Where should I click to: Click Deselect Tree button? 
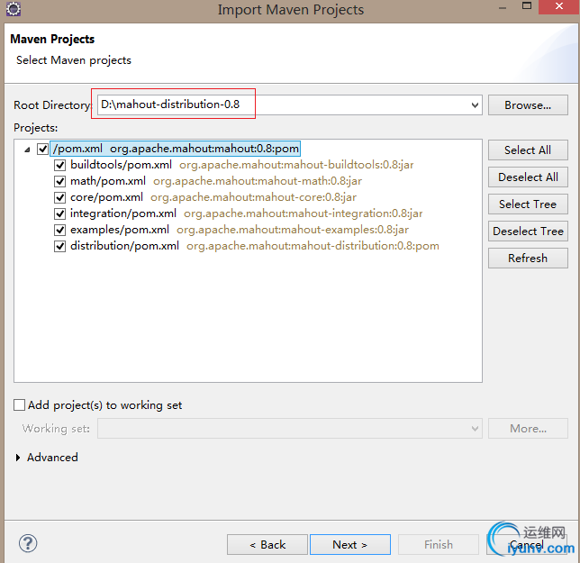[x=528, y=232]
